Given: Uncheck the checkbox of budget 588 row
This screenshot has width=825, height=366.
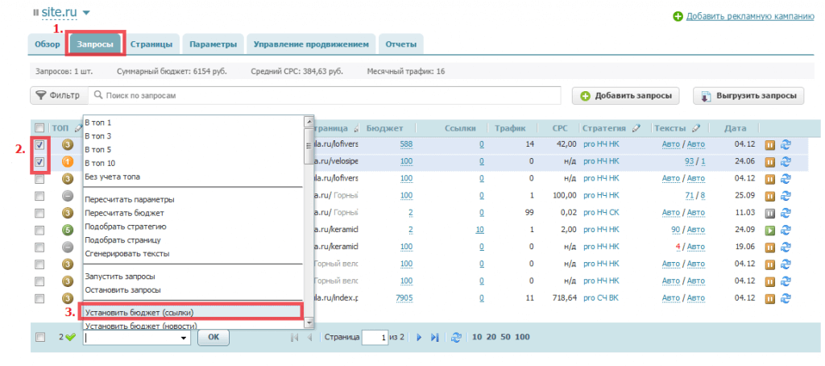Looking at the screenshot, I should pos(39,145).
